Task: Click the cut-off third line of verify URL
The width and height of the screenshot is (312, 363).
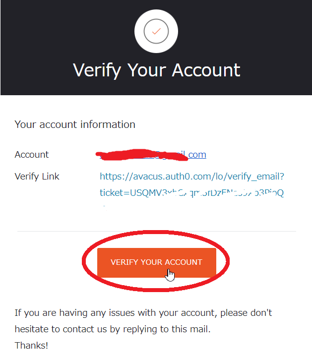Action: click(105, 206)
